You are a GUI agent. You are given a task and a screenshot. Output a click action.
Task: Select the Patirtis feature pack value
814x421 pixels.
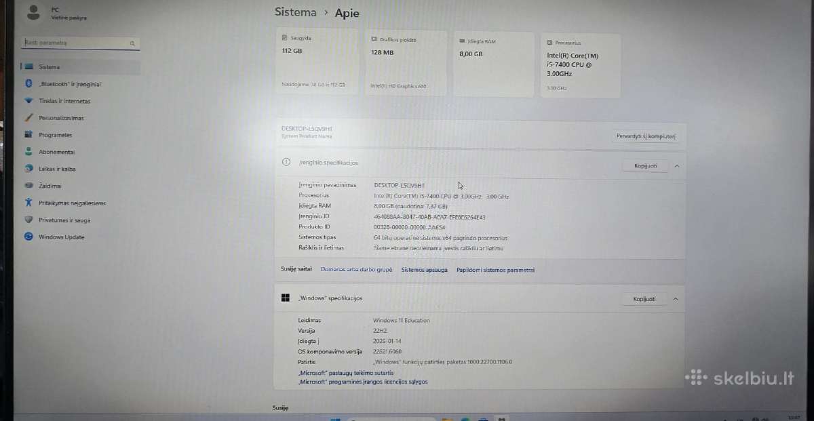pyautogui.click(x=443, y=362)
